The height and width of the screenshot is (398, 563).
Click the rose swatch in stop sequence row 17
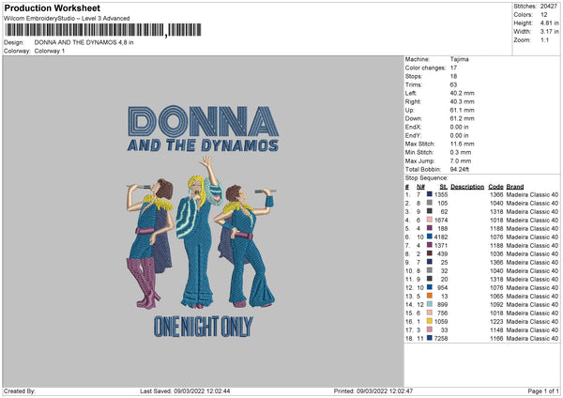point(430,329)
